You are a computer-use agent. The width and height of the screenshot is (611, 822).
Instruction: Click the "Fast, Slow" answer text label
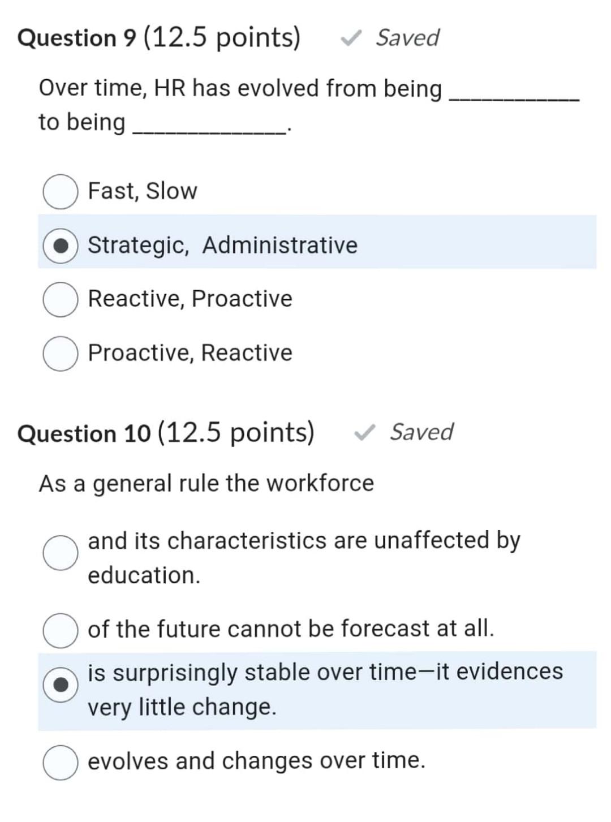coord(143,191)
